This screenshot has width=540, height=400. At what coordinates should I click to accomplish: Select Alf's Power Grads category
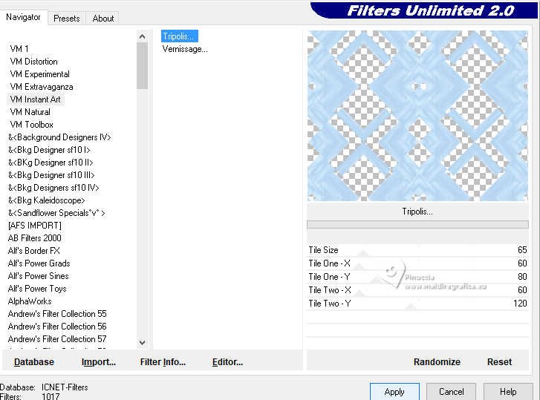[x=39, y=263]
